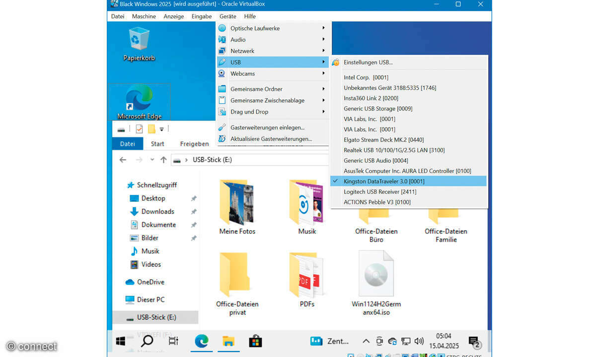Image resolution: width=596 pixels, height=357 pixels.
Task: Click the Edge icon in taskbar
Action: pyautogui.click(x=201, y=341)
